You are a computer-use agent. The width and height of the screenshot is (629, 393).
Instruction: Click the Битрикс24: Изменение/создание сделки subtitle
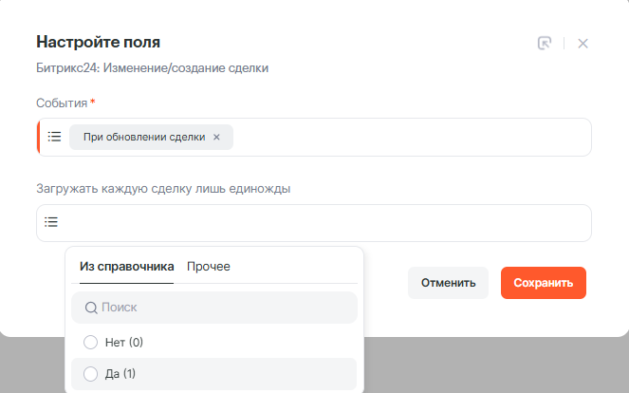click(152, 68)
